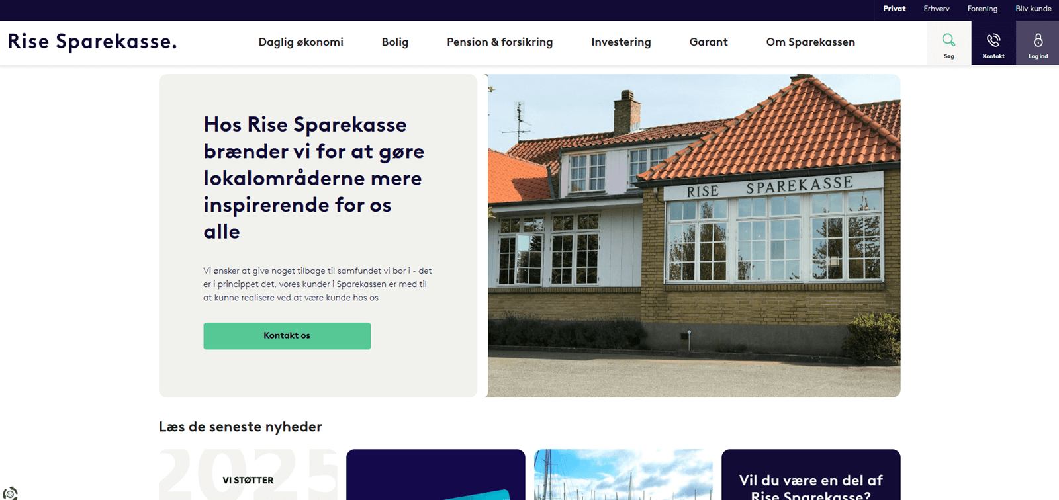Switch to the Privat tab

coord(894,9)
